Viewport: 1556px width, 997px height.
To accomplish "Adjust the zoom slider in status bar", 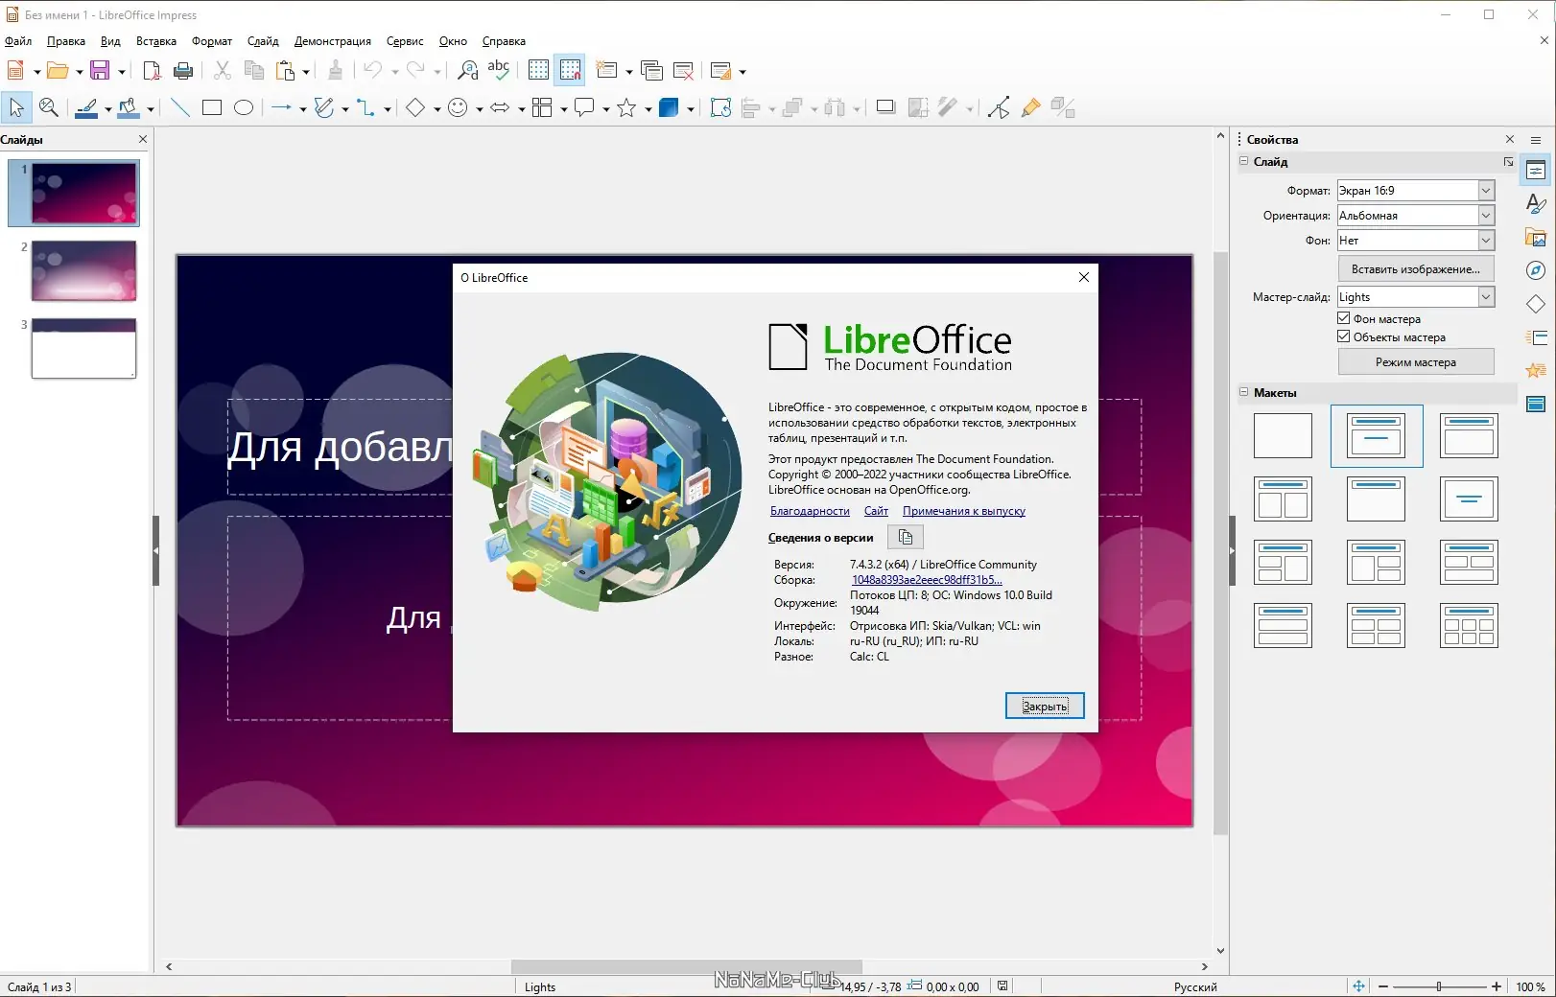I will click(1439, 986).
